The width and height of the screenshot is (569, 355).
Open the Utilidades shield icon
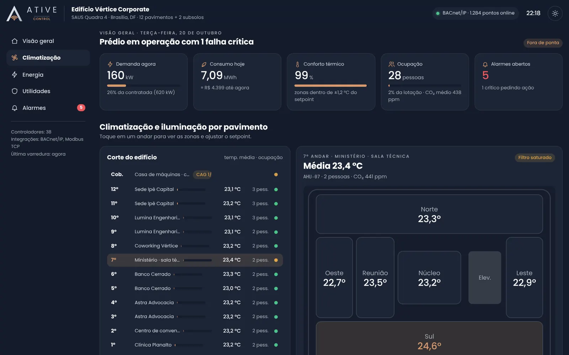[x=15, y=91]
